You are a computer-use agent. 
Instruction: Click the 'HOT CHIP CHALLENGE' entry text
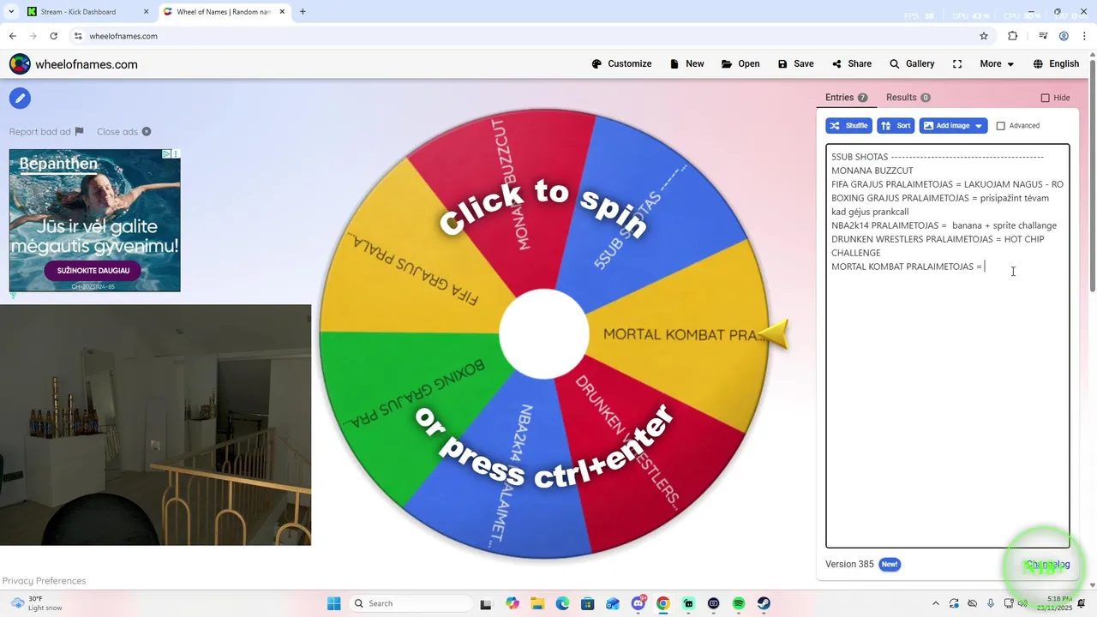938,246
